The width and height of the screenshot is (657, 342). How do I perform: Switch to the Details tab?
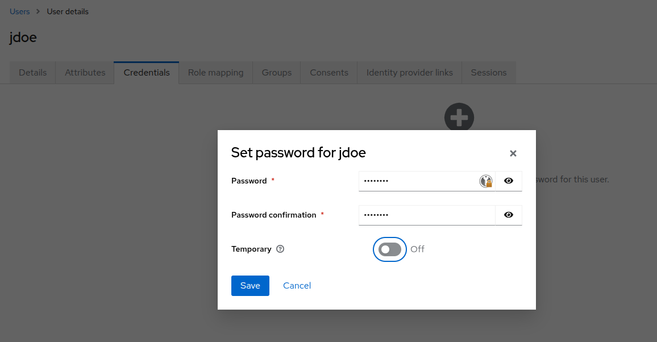tap(32, 73)
